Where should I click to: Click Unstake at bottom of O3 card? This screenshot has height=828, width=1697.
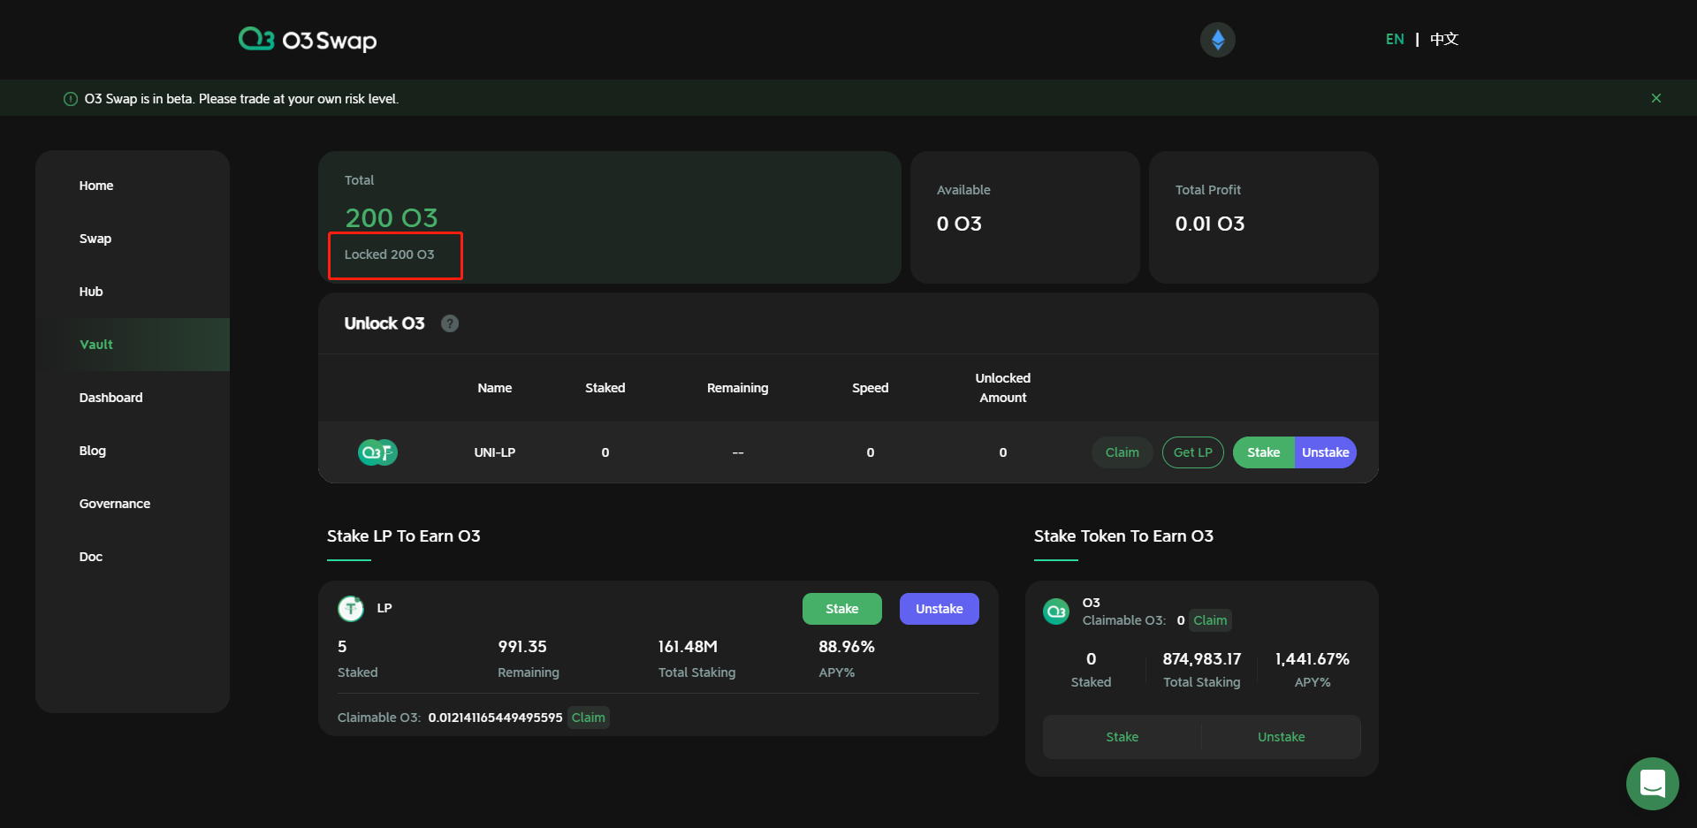(x=1282, y=737)
